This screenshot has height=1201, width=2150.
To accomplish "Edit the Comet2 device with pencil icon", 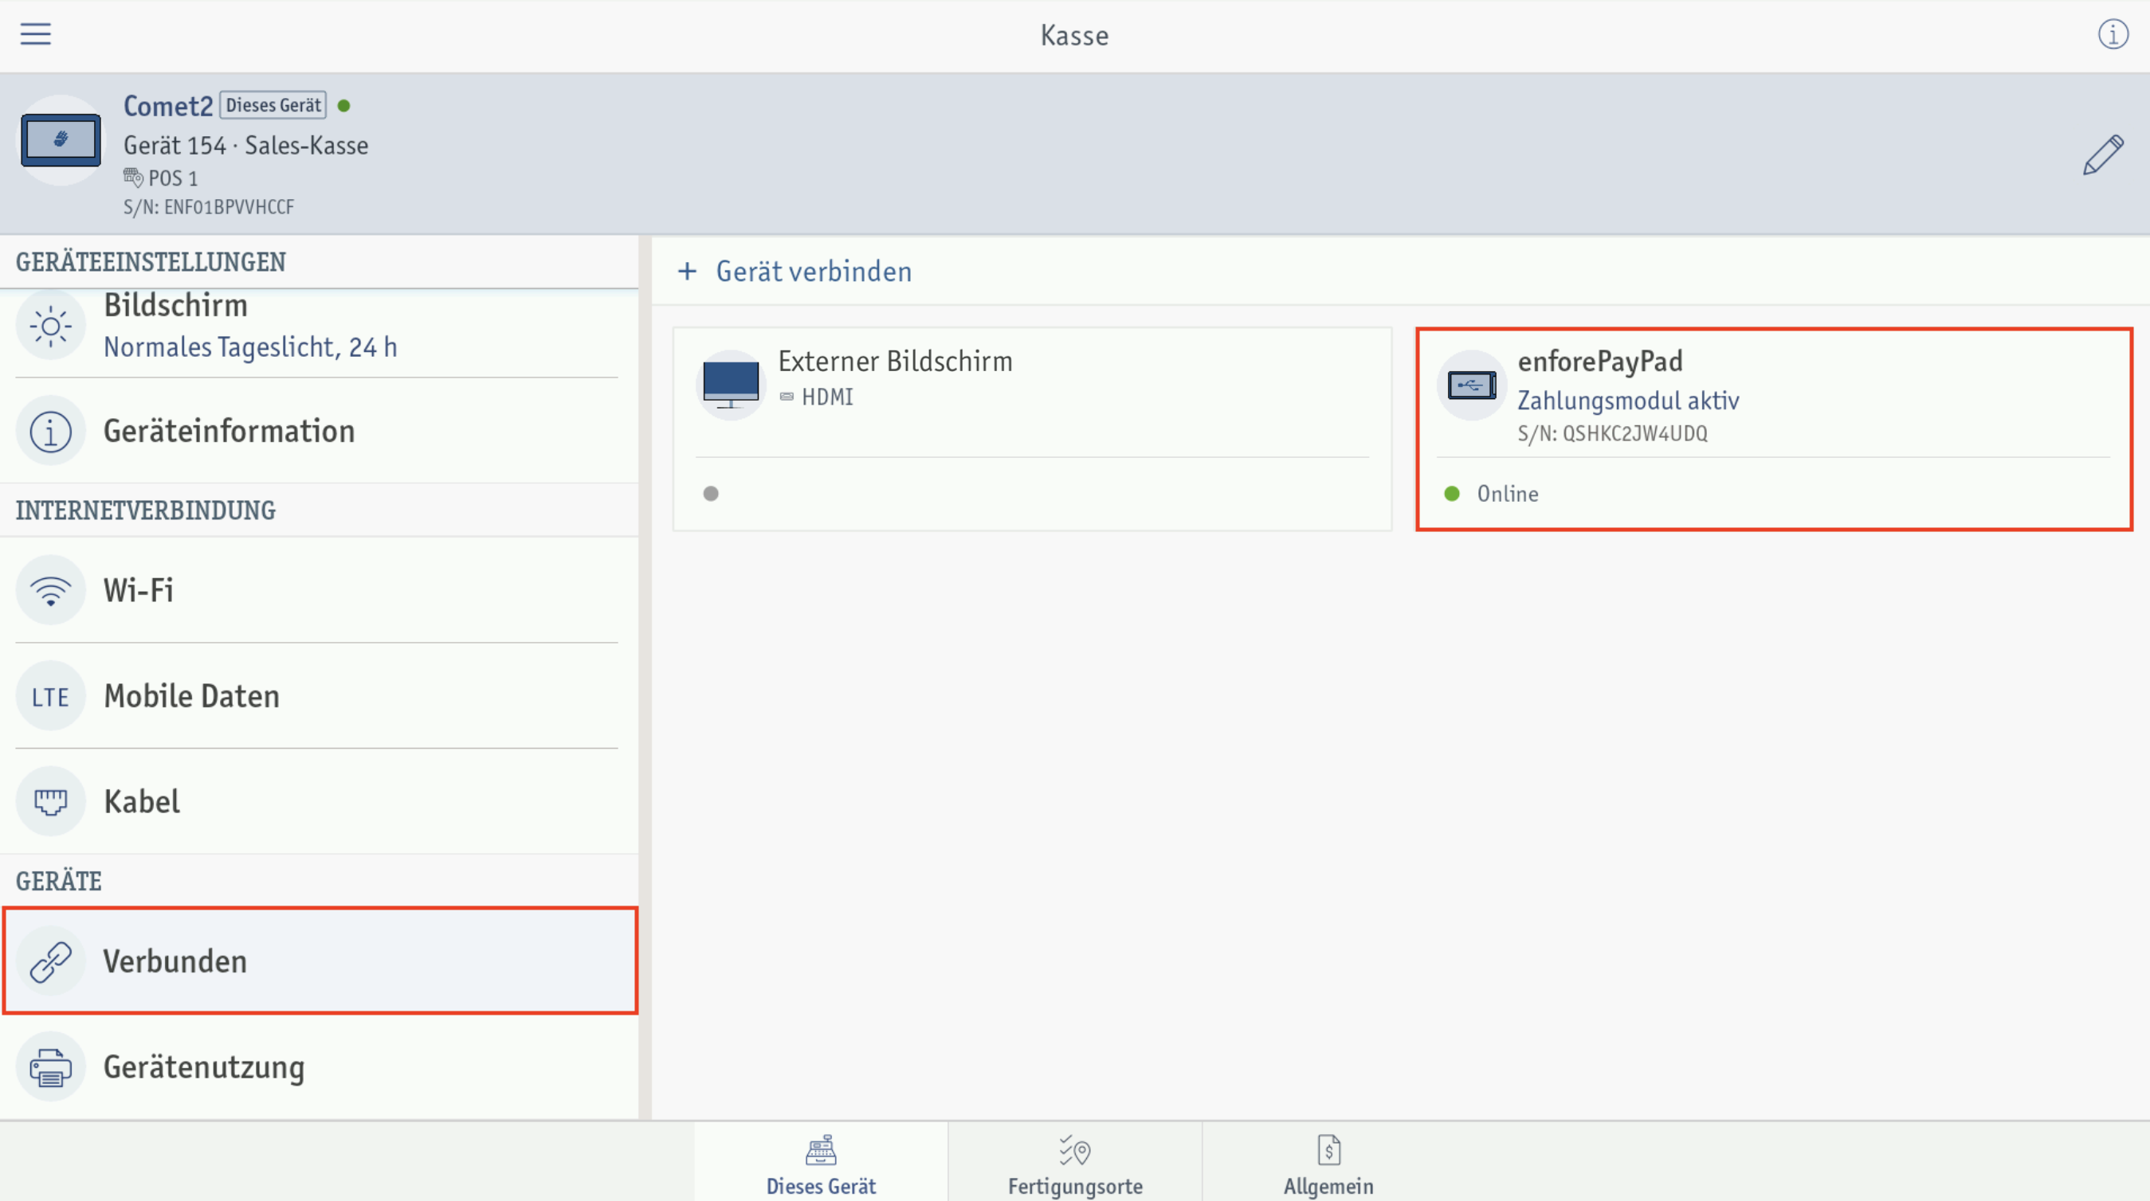I will 2102,155.
